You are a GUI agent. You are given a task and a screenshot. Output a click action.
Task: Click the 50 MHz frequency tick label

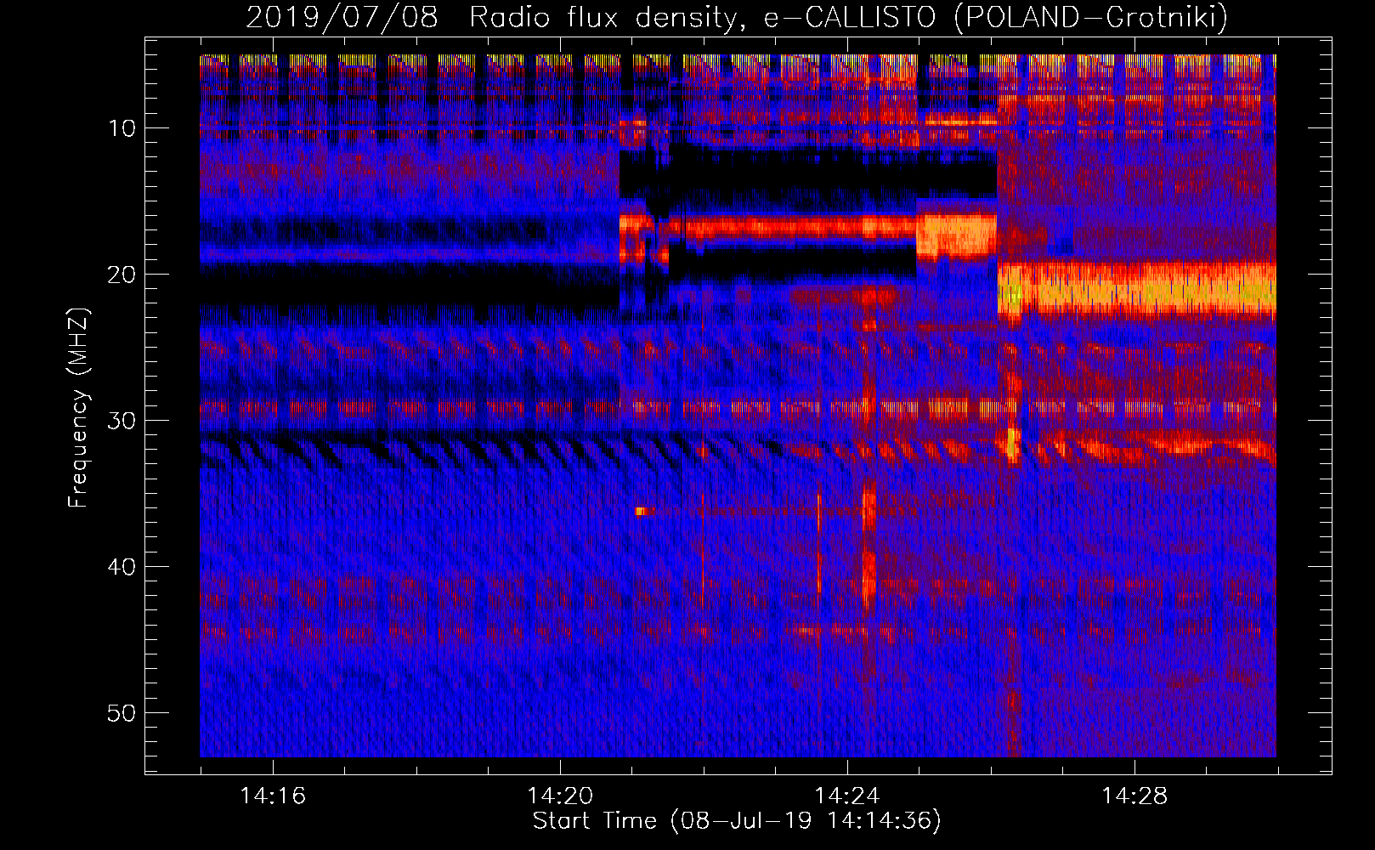click(122, 713)
